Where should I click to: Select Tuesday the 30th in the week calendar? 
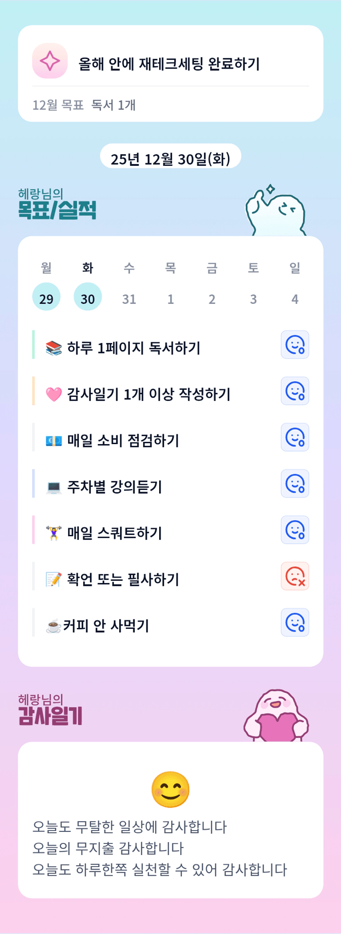(88, 297)
